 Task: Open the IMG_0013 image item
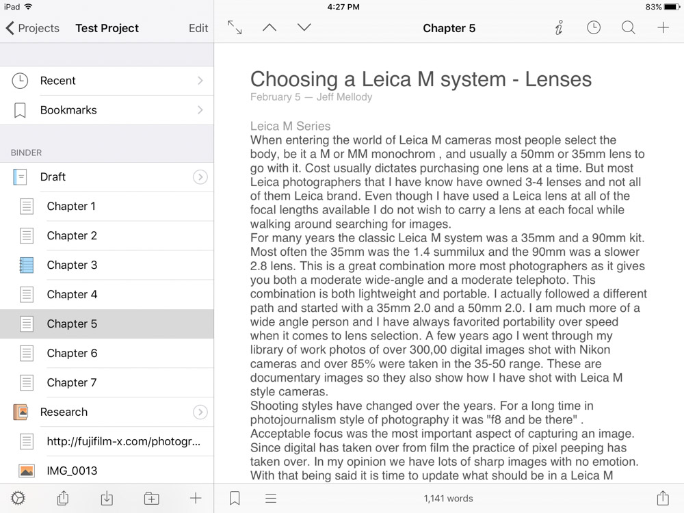coord(107,471)
